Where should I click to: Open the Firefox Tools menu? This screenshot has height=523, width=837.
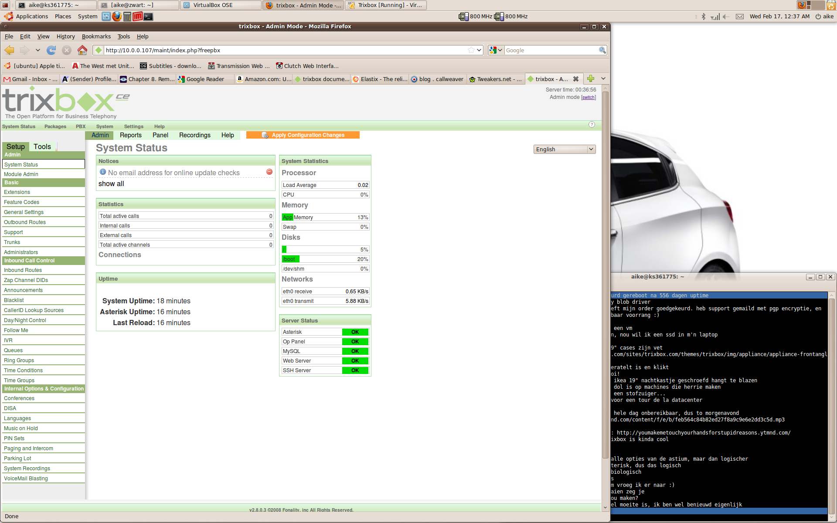[123, 37]
